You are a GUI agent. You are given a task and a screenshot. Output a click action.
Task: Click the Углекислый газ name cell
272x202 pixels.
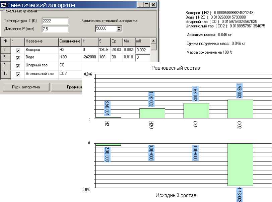tap(42, 74)
